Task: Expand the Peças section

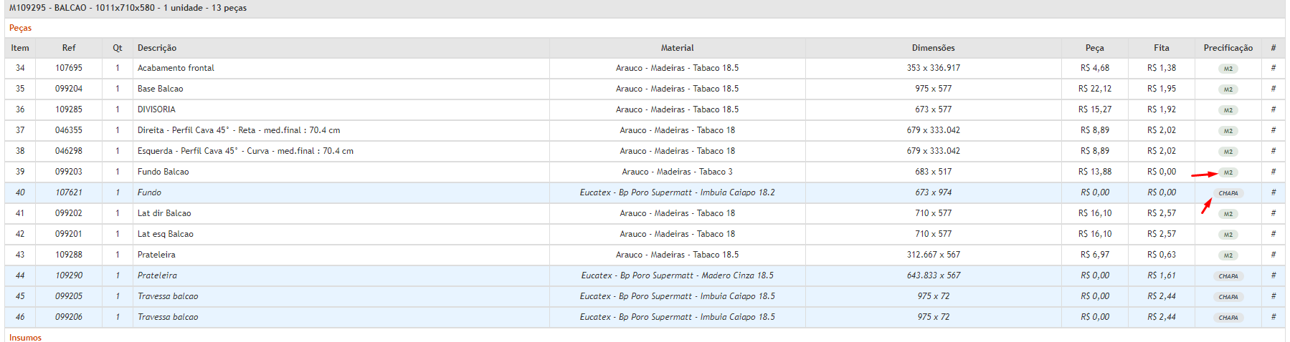Action: (20, 28)
